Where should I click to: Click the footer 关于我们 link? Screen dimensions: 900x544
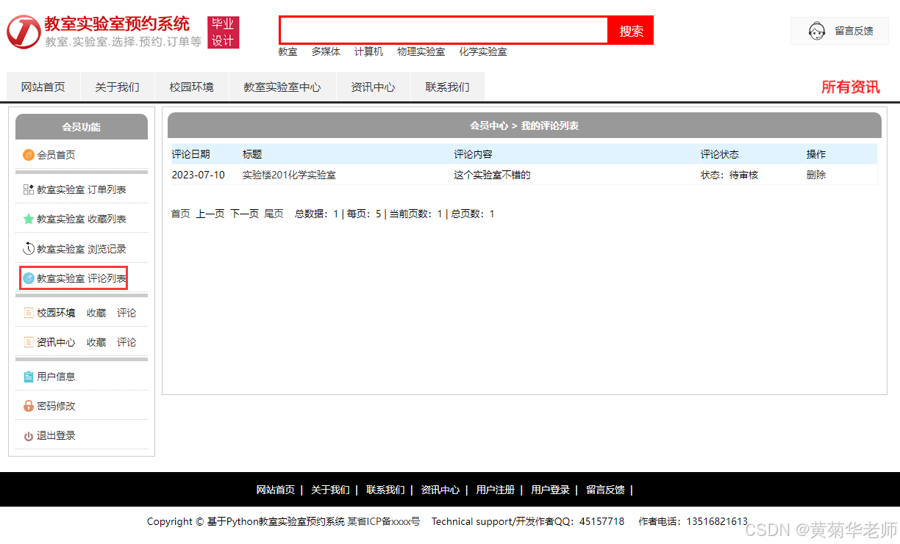coord(330,490)
